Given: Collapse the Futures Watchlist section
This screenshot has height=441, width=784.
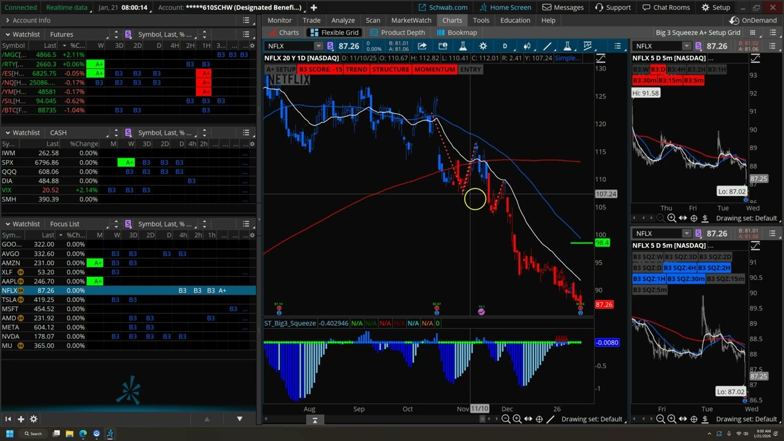Looking at the screenshot, I should [7, 34].
